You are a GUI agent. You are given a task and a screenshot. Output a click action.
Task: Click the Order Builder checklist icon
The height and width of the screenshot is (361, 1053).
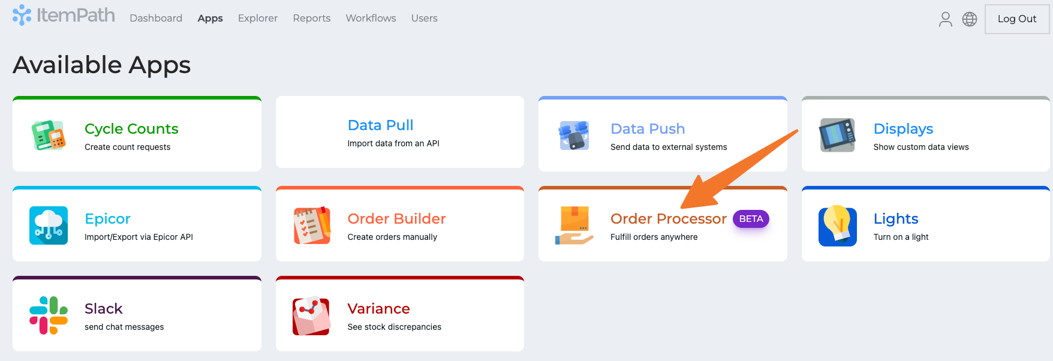coord(312,225)
